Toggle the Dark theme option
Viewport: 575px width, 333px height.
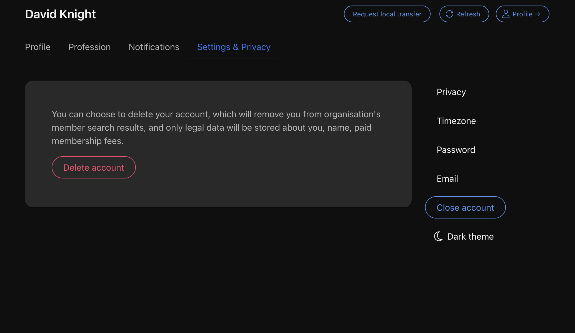tap(470, 237)
